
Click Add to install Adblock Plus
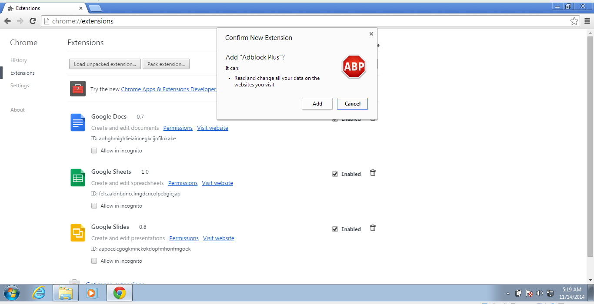[317, 104]
